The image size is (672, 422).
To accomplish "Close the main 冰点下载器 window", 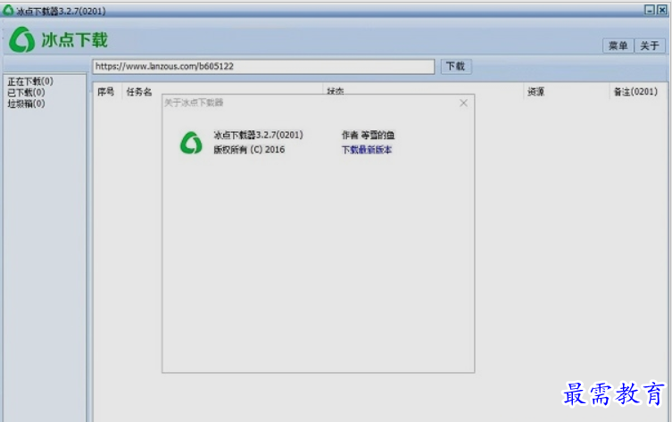I will coord(662,10).
